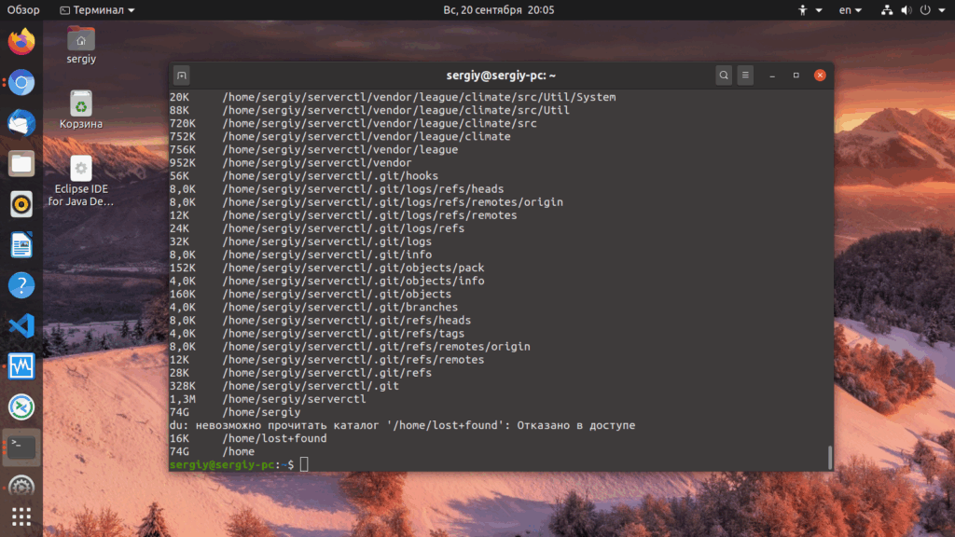Viewport: 955px width, 537px height.
Task: Expand the Терминал app menu
Action: coord(97,9)
